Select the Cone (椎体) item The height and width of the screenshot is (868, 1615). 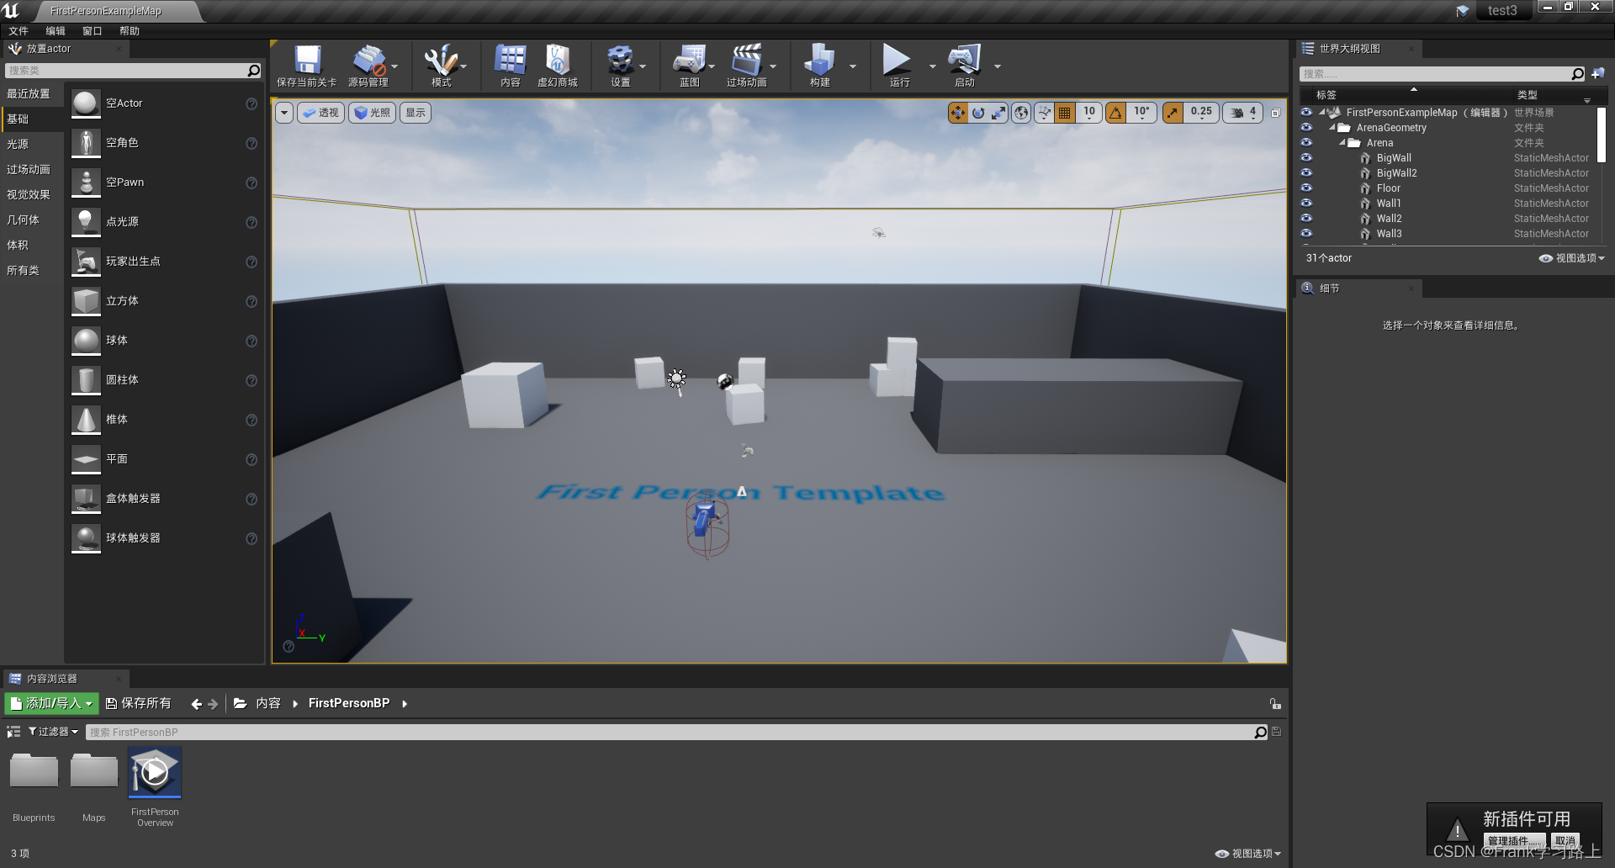point(165,420)
